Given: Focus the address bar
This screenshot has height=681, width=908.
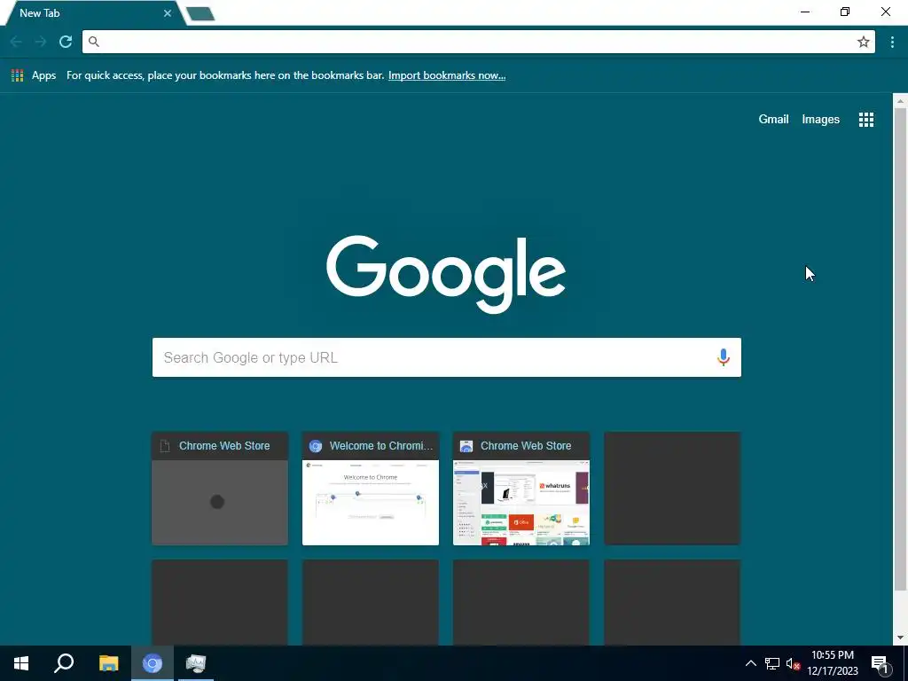Looking at the screenshot, I should 478,42.
